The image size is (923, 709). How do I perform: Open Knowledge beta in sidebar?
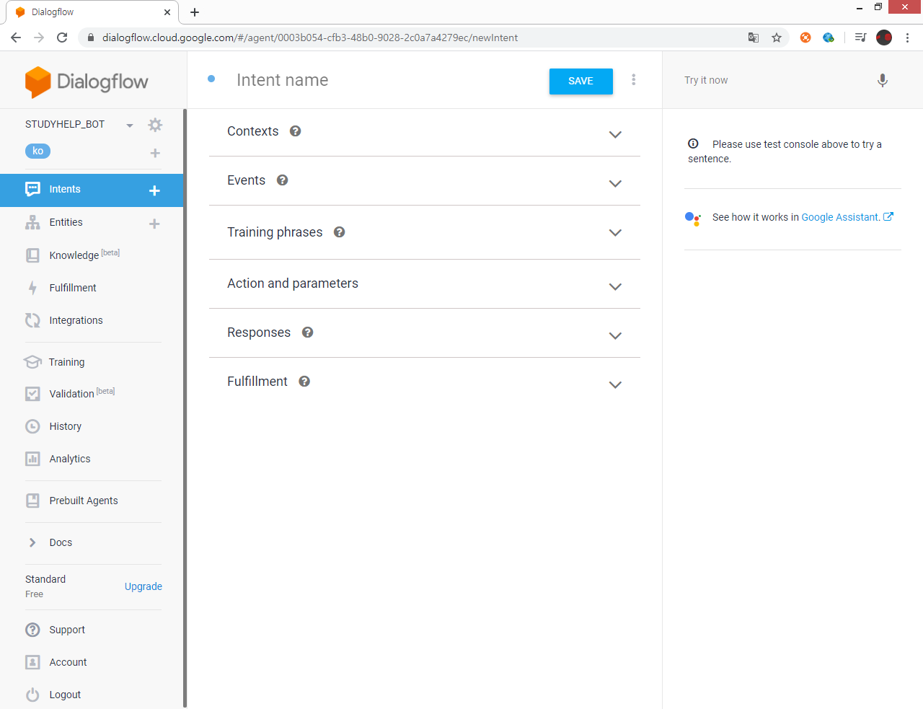click(84, 255)
